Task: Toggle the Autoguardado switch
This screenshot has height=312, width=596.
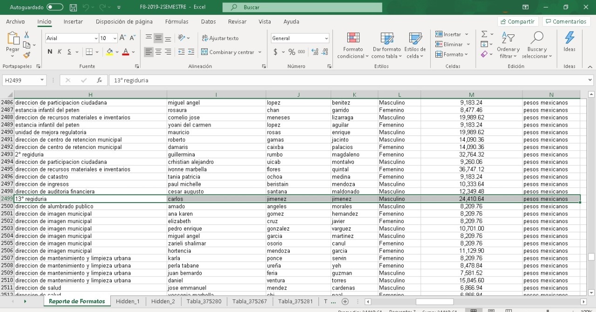Action: coord(55,7)
